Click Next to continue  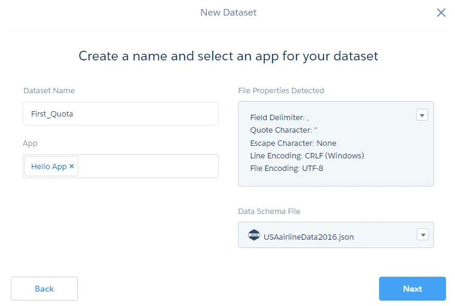point(412,289)
